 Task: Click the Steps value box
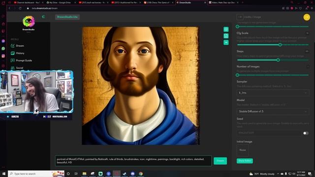point(307,51)
